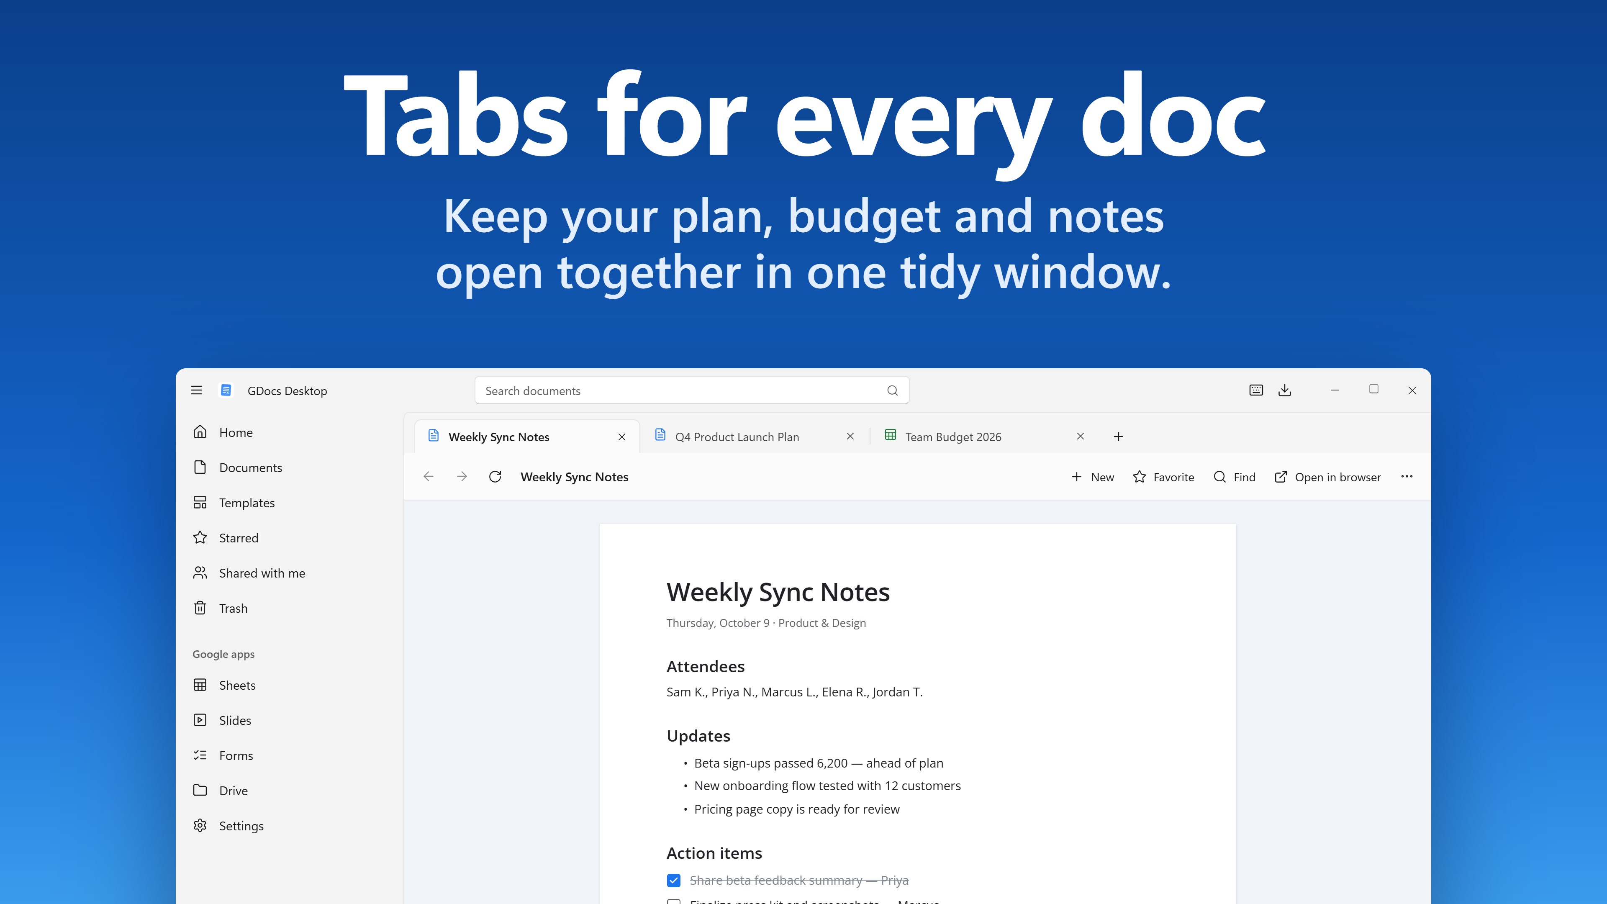Toggle the hamburger navigation menu
The height and width of the screenshot is (904, 1607).
coord(197,390)
